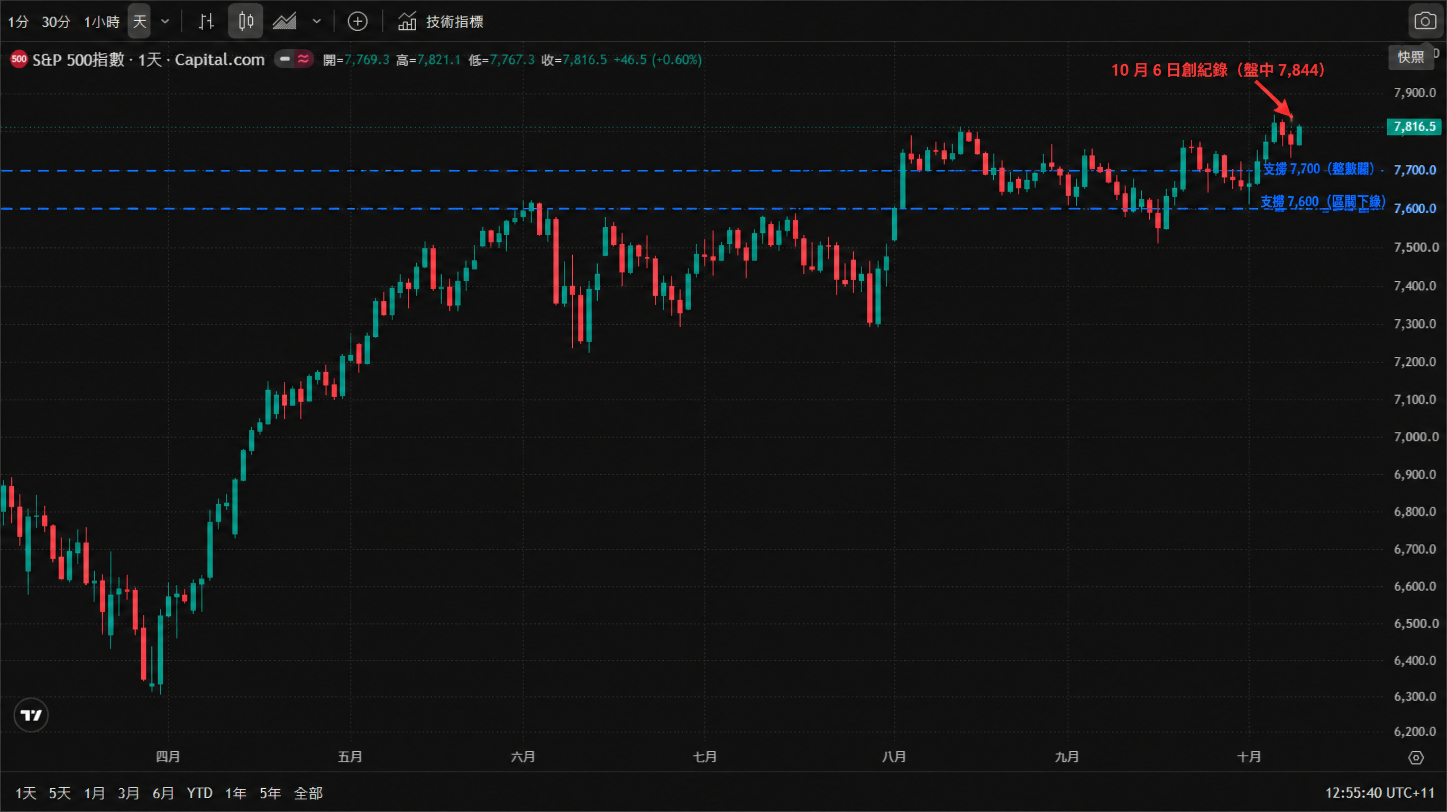
Task: Switch to 30分 timeframe
Action: click(x=56, y=22)
